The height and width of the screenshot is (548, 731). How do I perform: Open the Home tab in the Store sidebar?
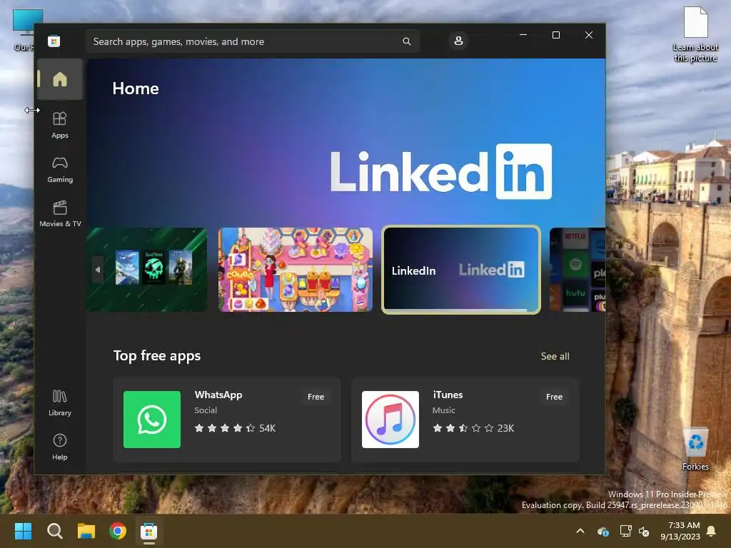point(60,79)
